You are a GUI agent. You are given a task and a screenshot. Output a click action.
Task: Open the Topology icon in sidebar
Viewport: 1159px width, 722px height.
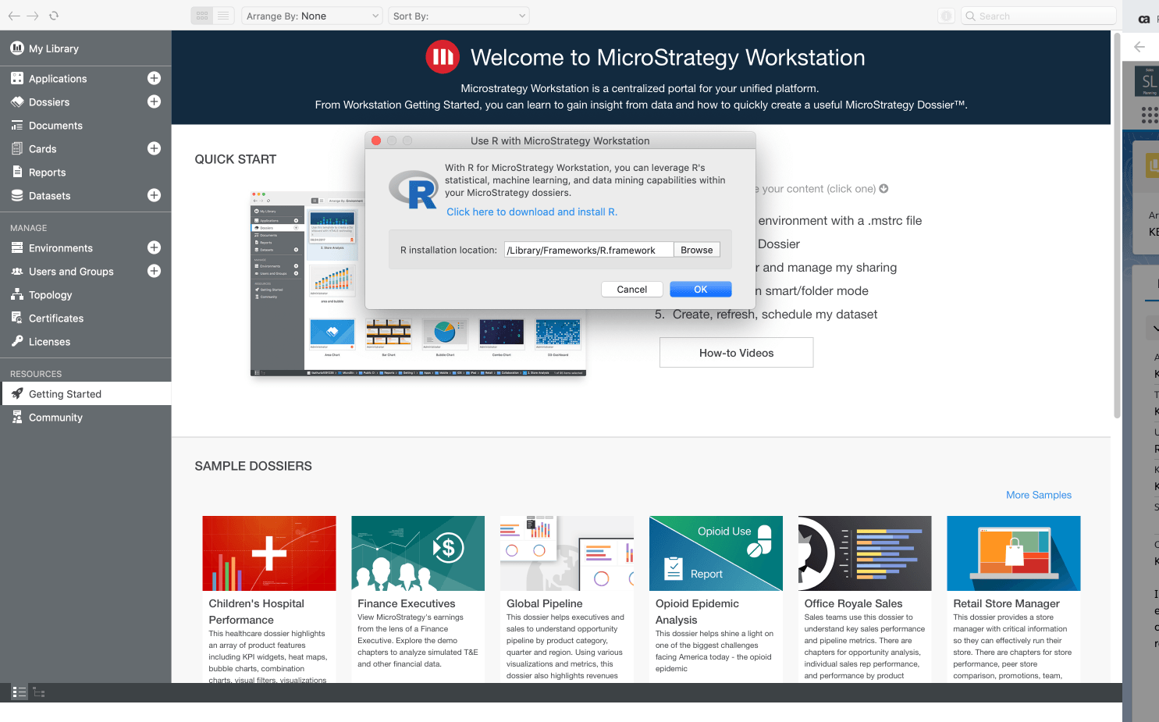[x=17, y=294]
